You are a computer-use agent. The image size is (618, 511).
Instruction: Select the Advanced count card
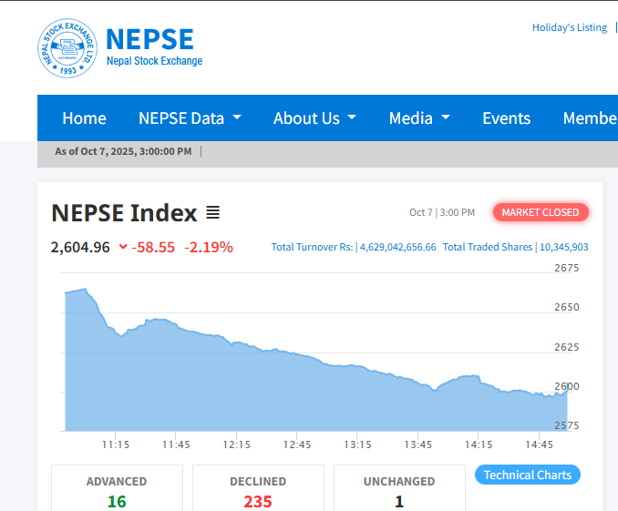(x=117, y=490)
